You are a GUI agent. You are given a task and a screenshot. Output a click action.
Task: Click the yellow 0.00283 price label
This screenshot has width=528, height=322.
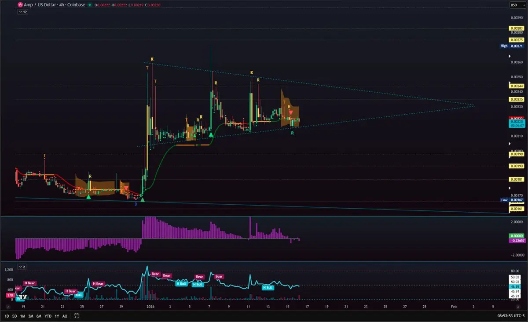click(x=517, y=28)
